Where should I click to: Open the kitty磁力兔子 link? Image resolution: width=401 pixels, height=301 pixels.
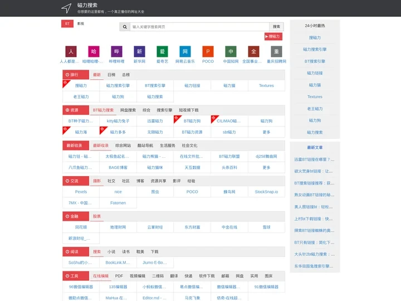click(x=118, y=121)
